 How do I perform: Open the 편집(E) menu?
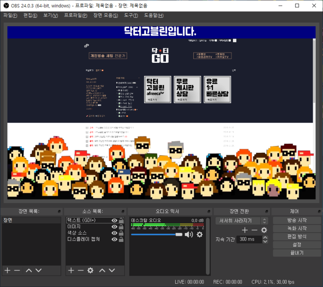tap(30, 15)
